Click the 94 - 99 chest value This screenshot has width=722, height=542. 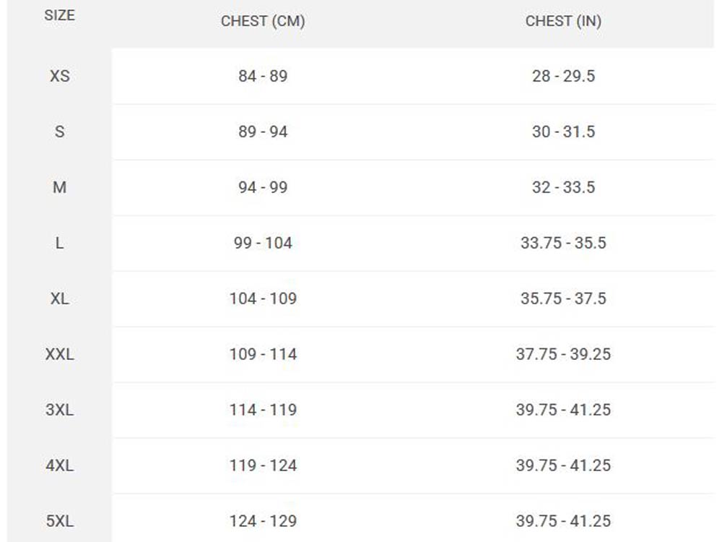[263, 187]
